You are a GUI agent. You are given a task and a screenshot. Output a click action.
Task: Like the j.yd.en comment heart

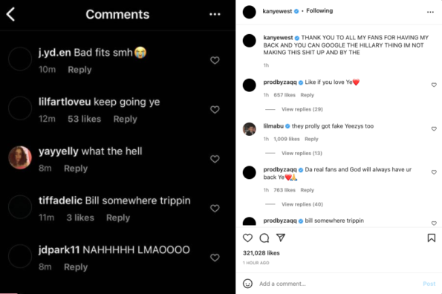pyautogui.click(x=215, y=60)
